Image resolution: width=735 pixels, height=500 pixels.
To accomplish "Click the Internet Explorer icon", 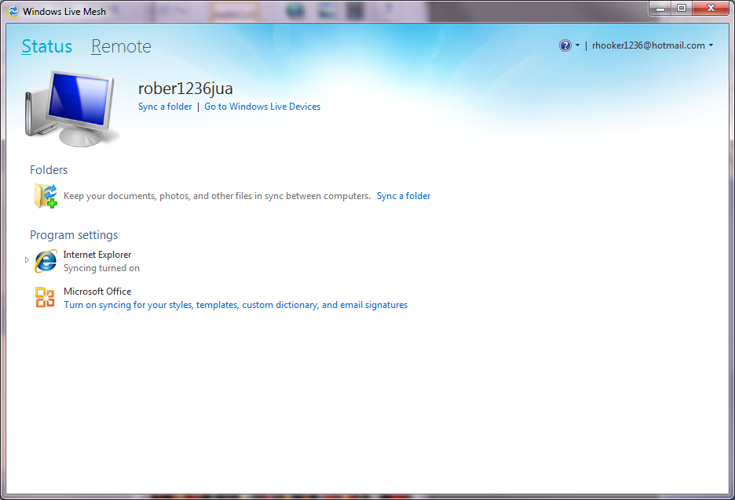I will [46, 261].
